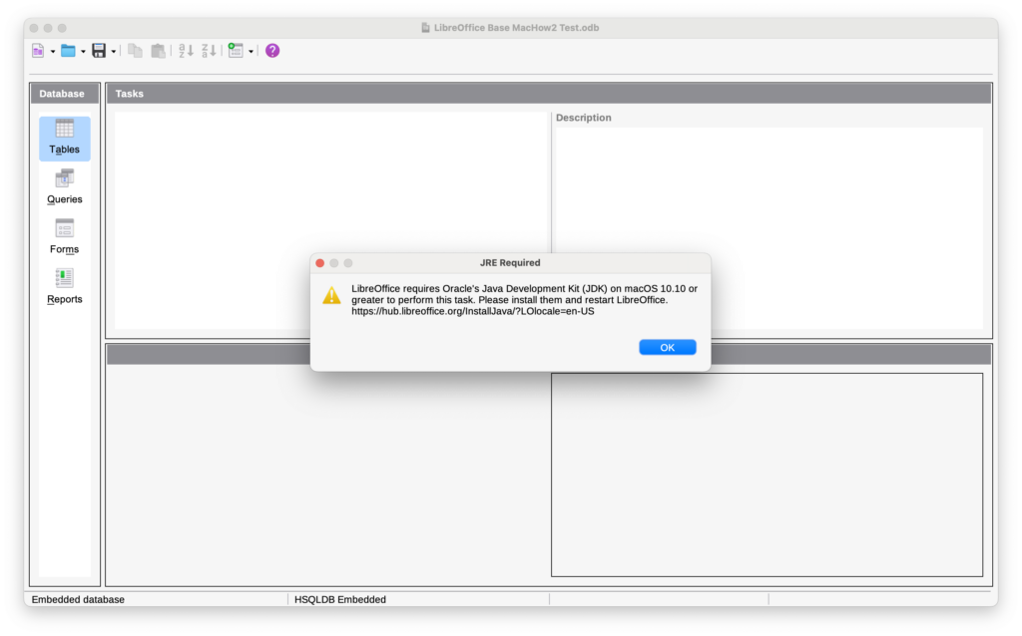Click the New Database document icon
Screen dimensions: 1022x636
pos(38,51)
